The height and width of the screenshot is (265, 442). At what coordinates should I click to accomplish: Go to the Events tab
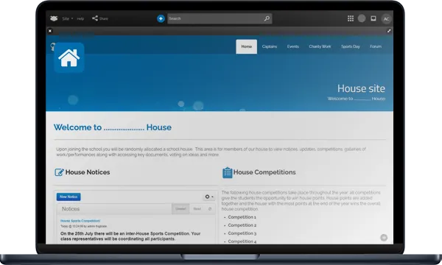(x=293, y=46)
